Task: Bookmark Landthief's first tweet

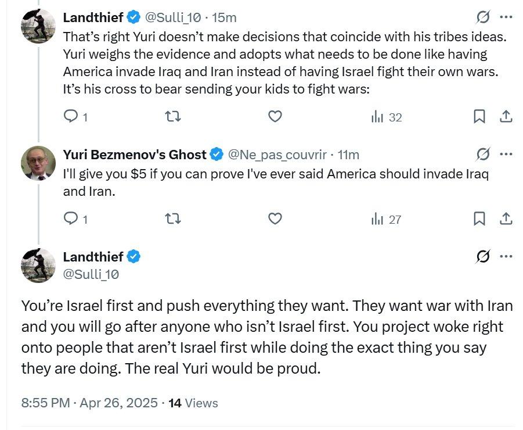Action: [479, 117]
